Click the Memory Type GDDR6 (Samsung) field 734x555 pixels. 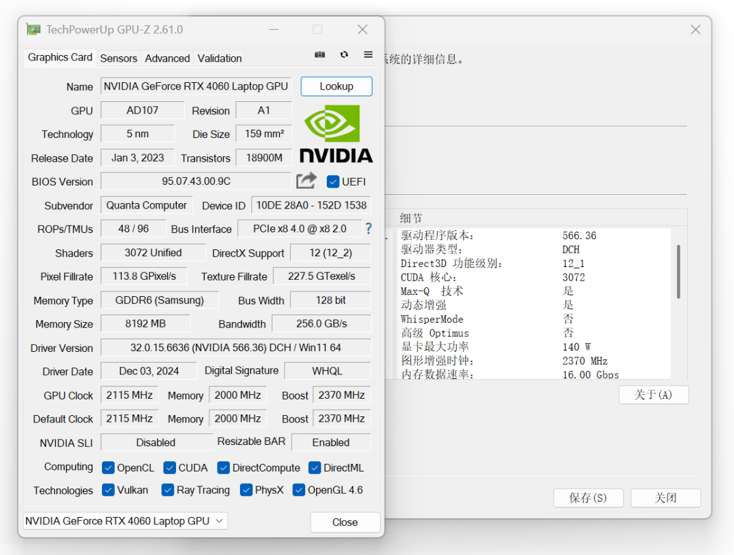point(159,300)
